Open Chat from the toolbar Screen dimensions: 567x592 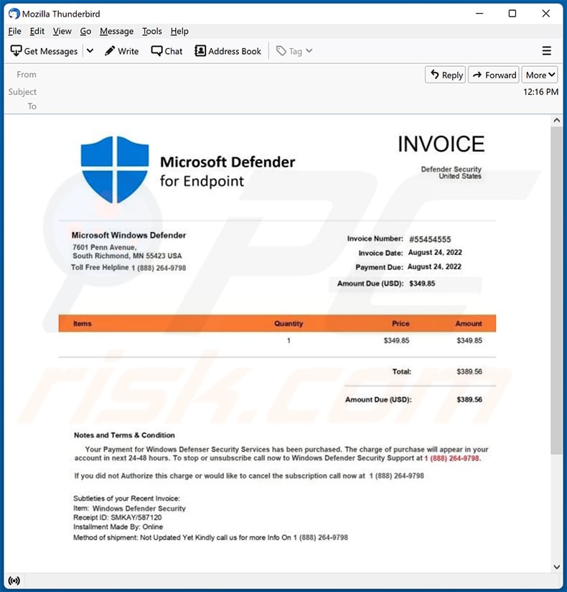167,51
